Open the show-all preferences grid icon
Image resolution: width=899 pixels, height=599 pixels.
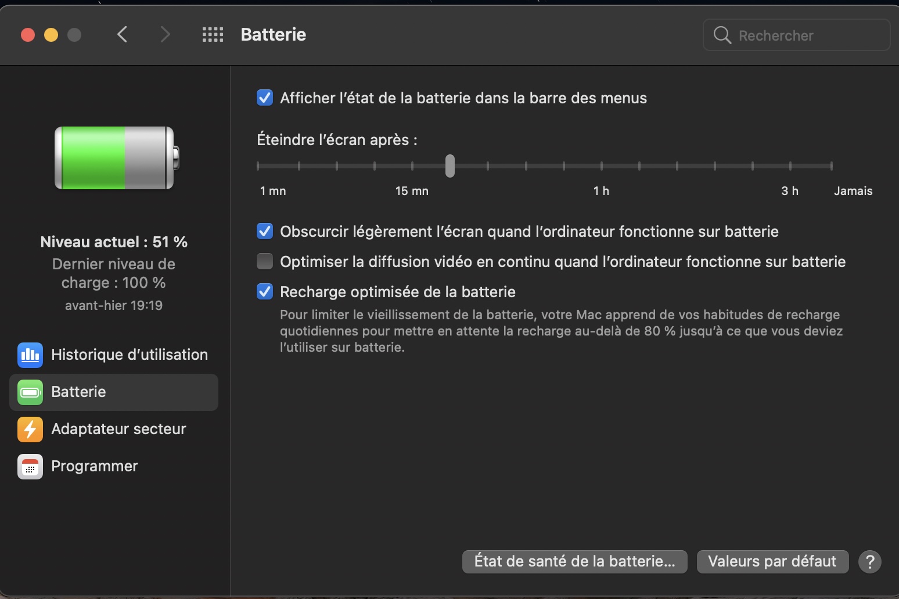pos(213,35)
